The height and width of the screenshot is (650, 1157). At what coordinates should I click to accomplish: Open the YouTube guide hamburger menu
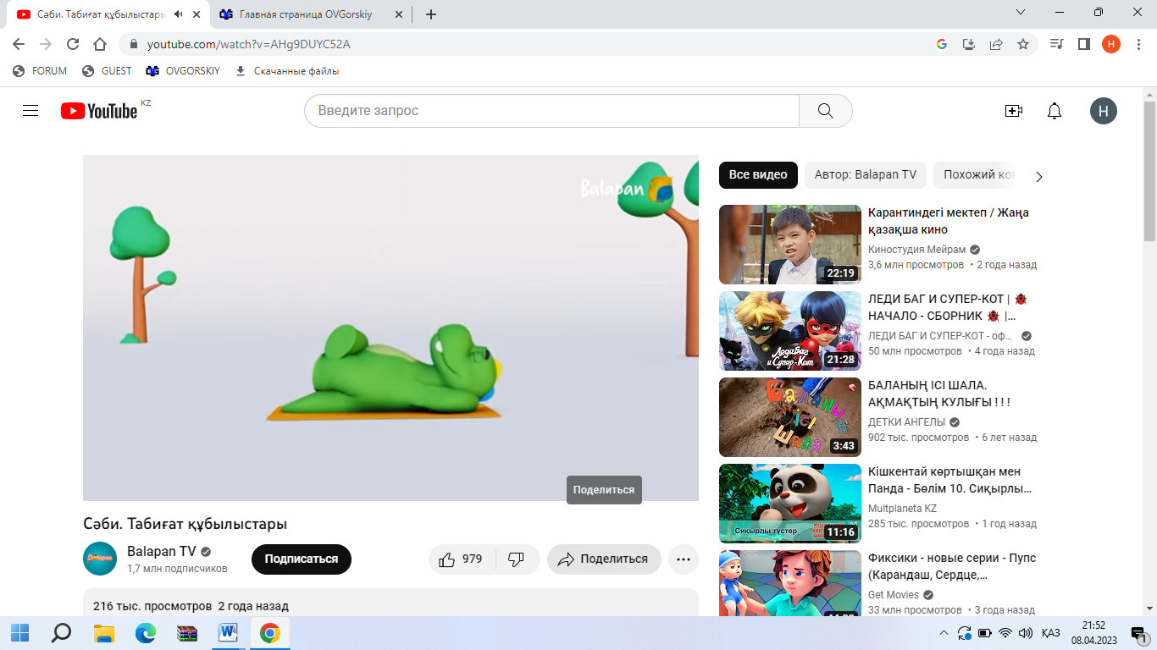(x=30, y=111)
